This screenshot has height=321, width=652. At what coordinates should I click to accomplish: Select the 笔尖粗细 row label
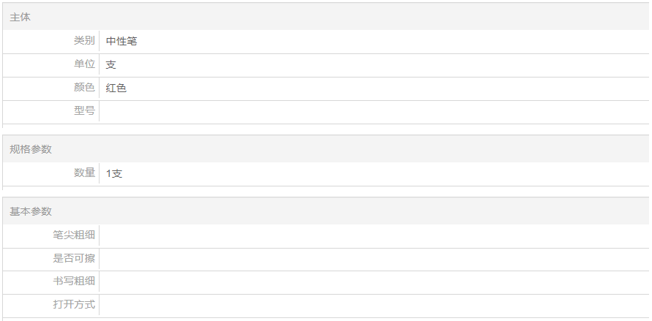[x=74, y=235]
